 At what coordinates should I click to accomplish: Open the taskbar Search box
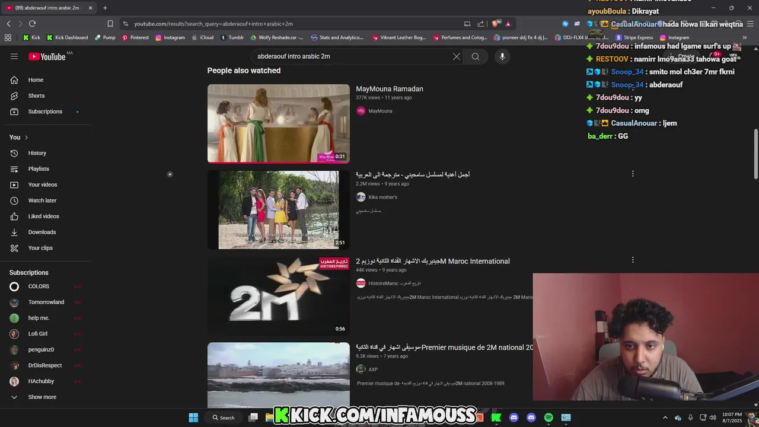tap(224, 418)
